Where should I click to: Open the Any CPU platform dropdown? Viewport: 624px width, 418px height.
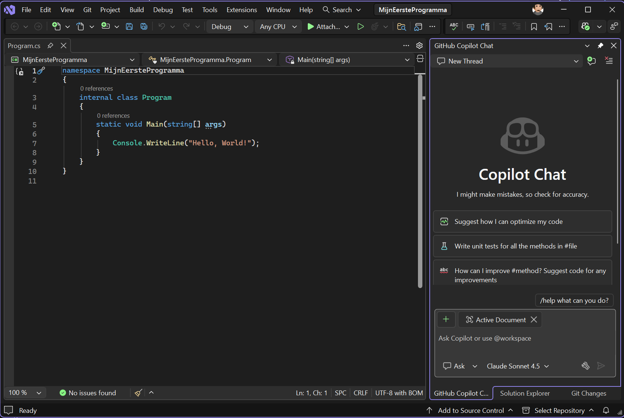(278, 26)
